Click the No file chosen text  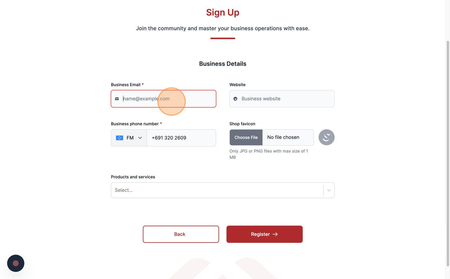(283, 137)
